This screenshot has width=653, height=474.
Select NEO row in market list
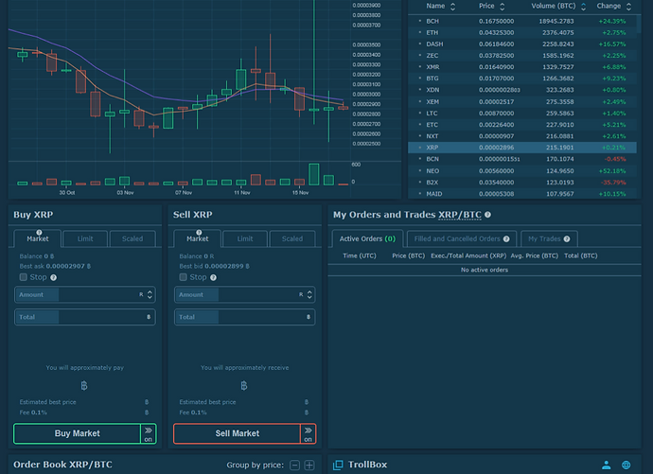[x=522, y=170]
